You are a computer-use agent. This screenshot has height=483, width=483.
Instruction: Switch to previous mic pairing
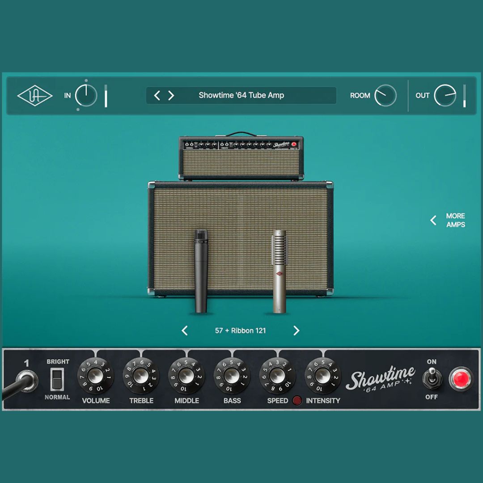tap(185, 330)
